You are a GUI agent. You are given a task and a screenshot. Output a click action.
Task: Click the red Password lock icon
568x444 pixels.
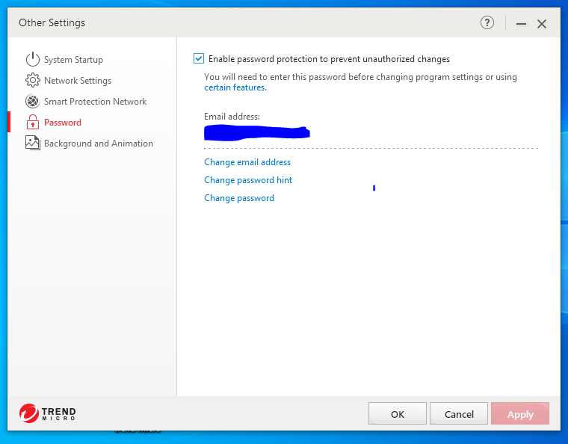(x=32, y=123)
